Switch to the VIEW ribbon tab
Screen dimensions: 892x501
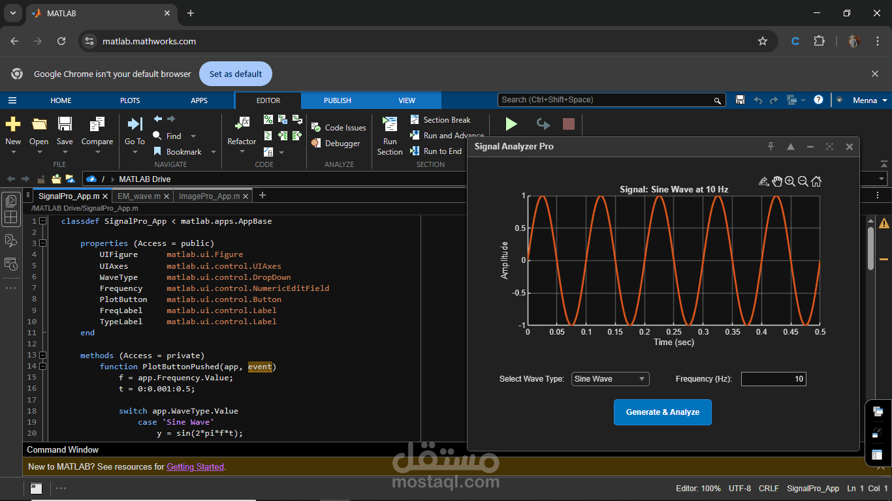[x=407, y=100]
